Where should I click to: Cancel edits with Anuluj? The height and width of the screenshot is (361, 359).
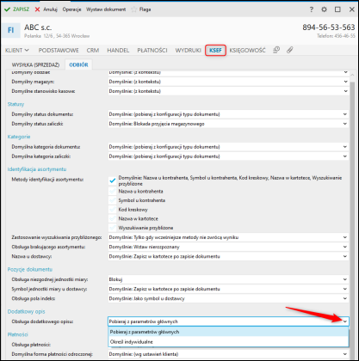coord(46,9)
